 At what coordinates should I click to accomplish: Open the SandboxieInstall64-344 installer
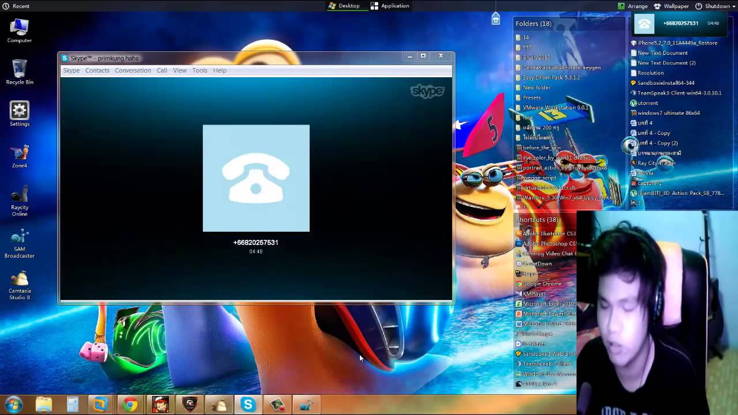pos(662,83)
